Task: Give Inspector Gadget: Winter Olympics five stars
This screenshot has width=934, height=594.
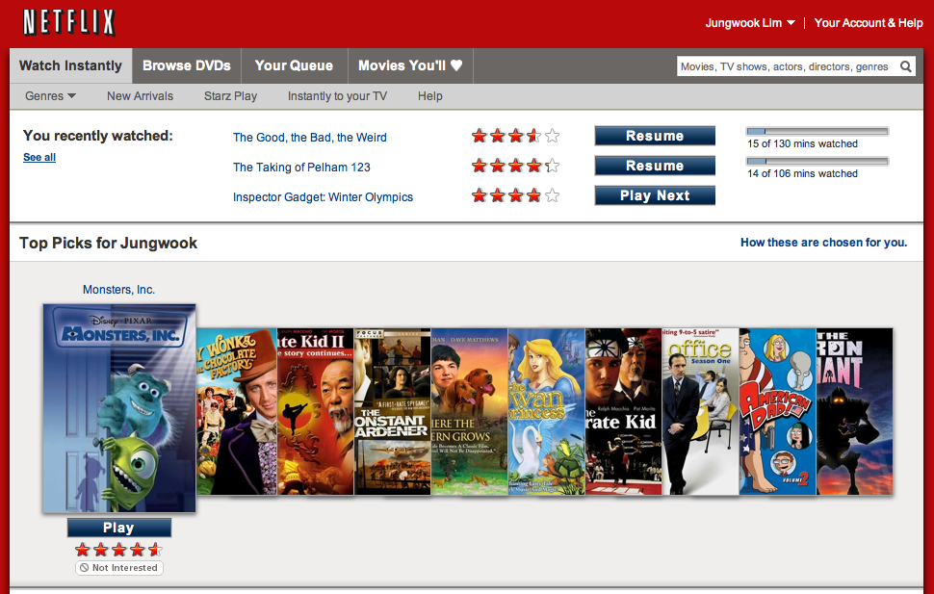Action: point(552,196)
